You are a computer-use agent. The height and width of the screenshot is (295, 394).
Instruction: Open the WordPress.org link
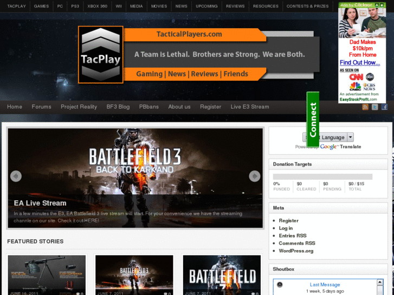click(296, 251)
